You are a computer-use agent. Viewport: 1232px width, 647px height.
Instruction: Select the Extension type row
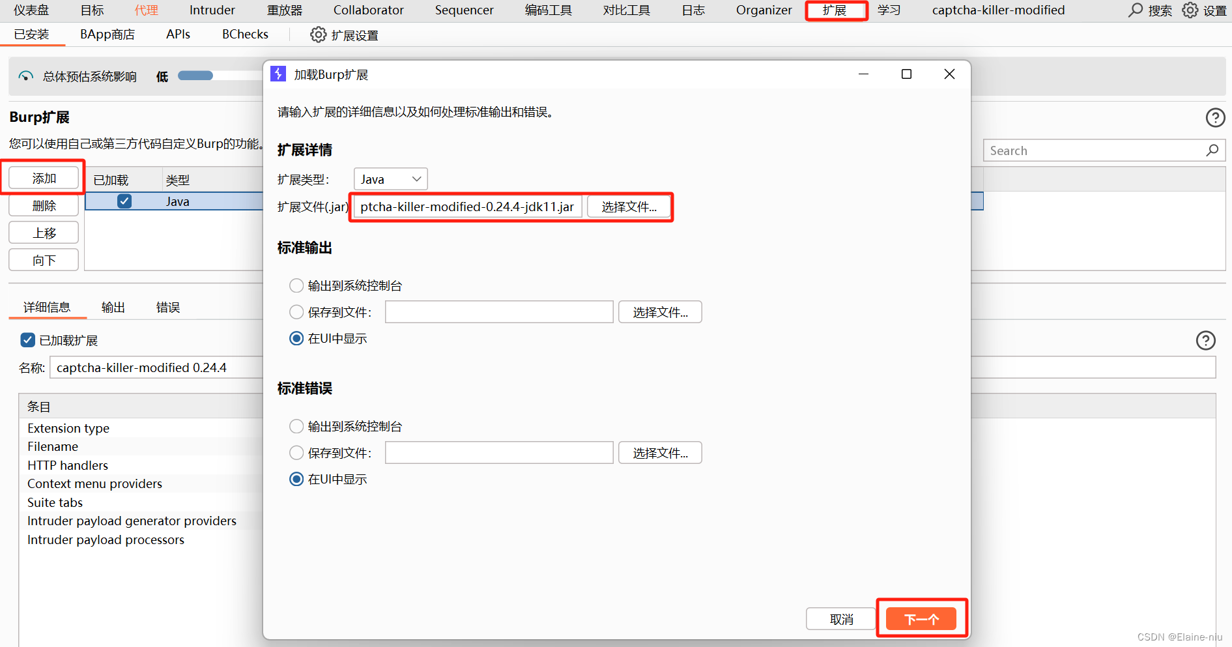[x=141, y=428]
